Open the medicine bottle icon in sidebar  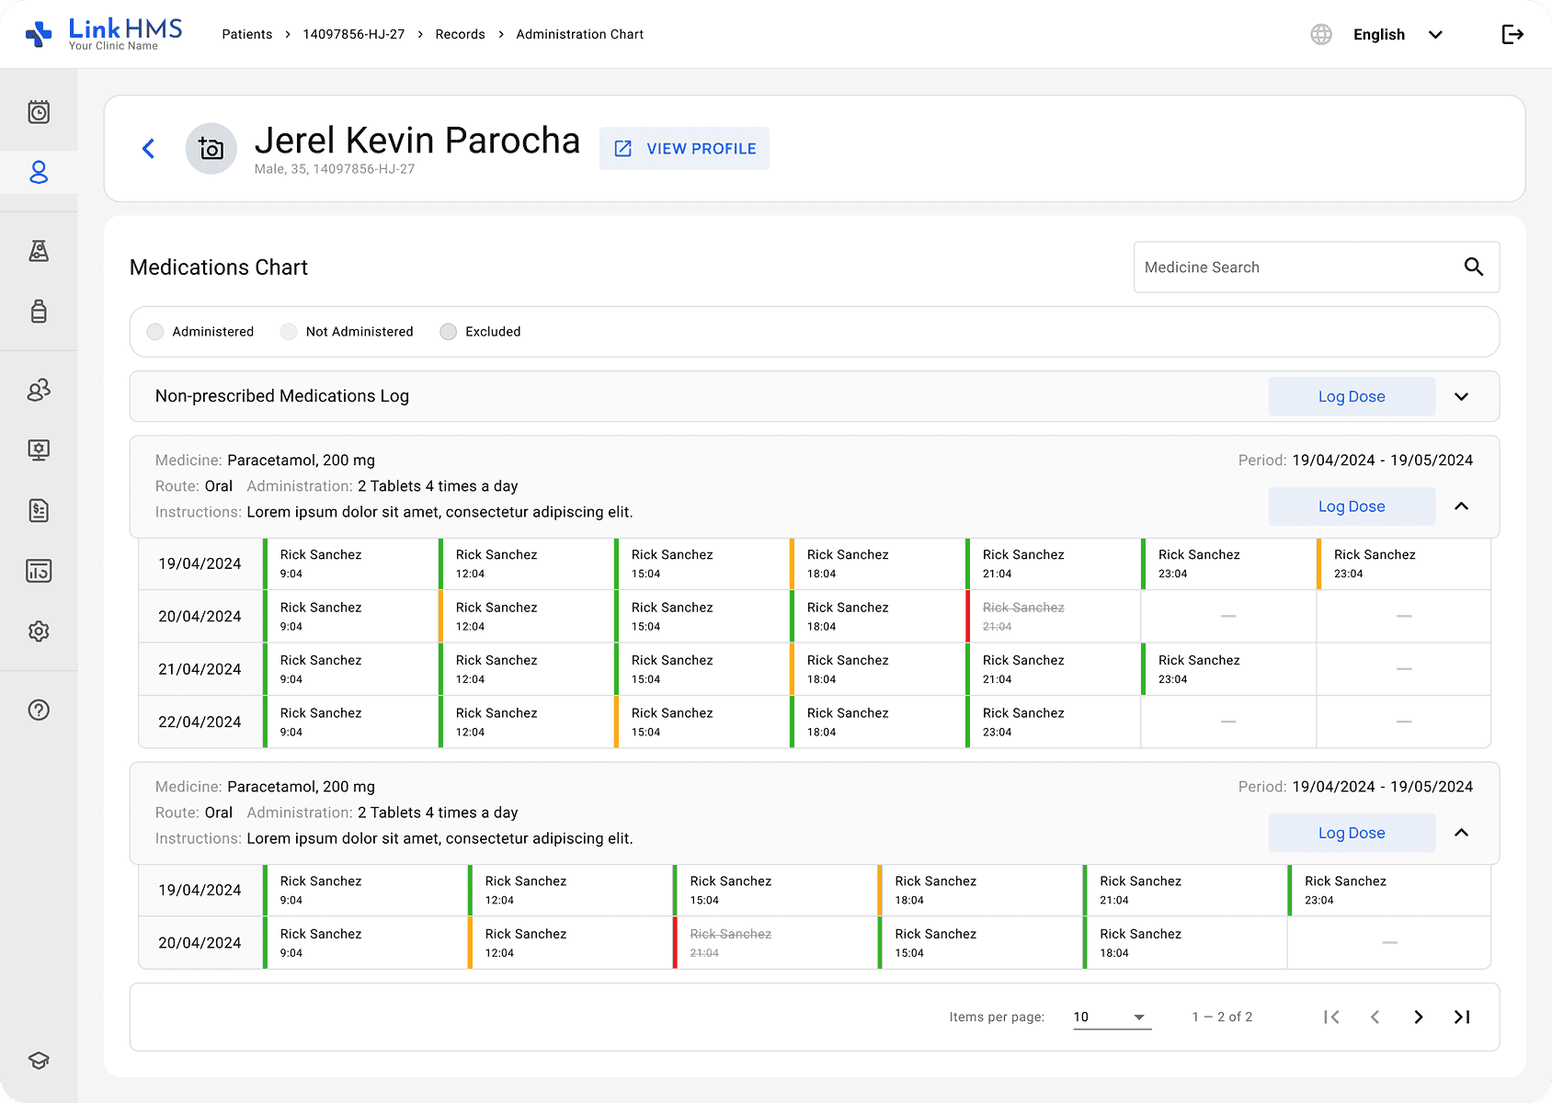pos(39,311)
